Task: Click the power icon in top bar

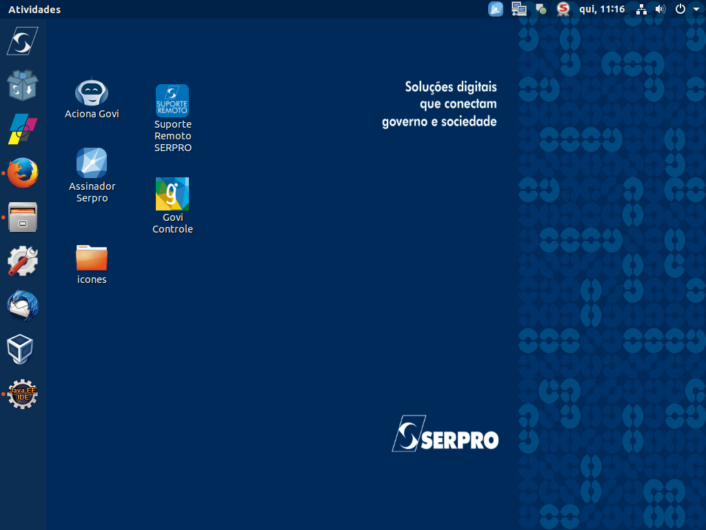Action: 680,9
